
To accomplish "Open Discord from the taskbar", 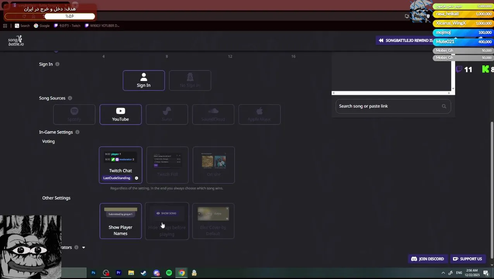I will (x=157, y=273).
